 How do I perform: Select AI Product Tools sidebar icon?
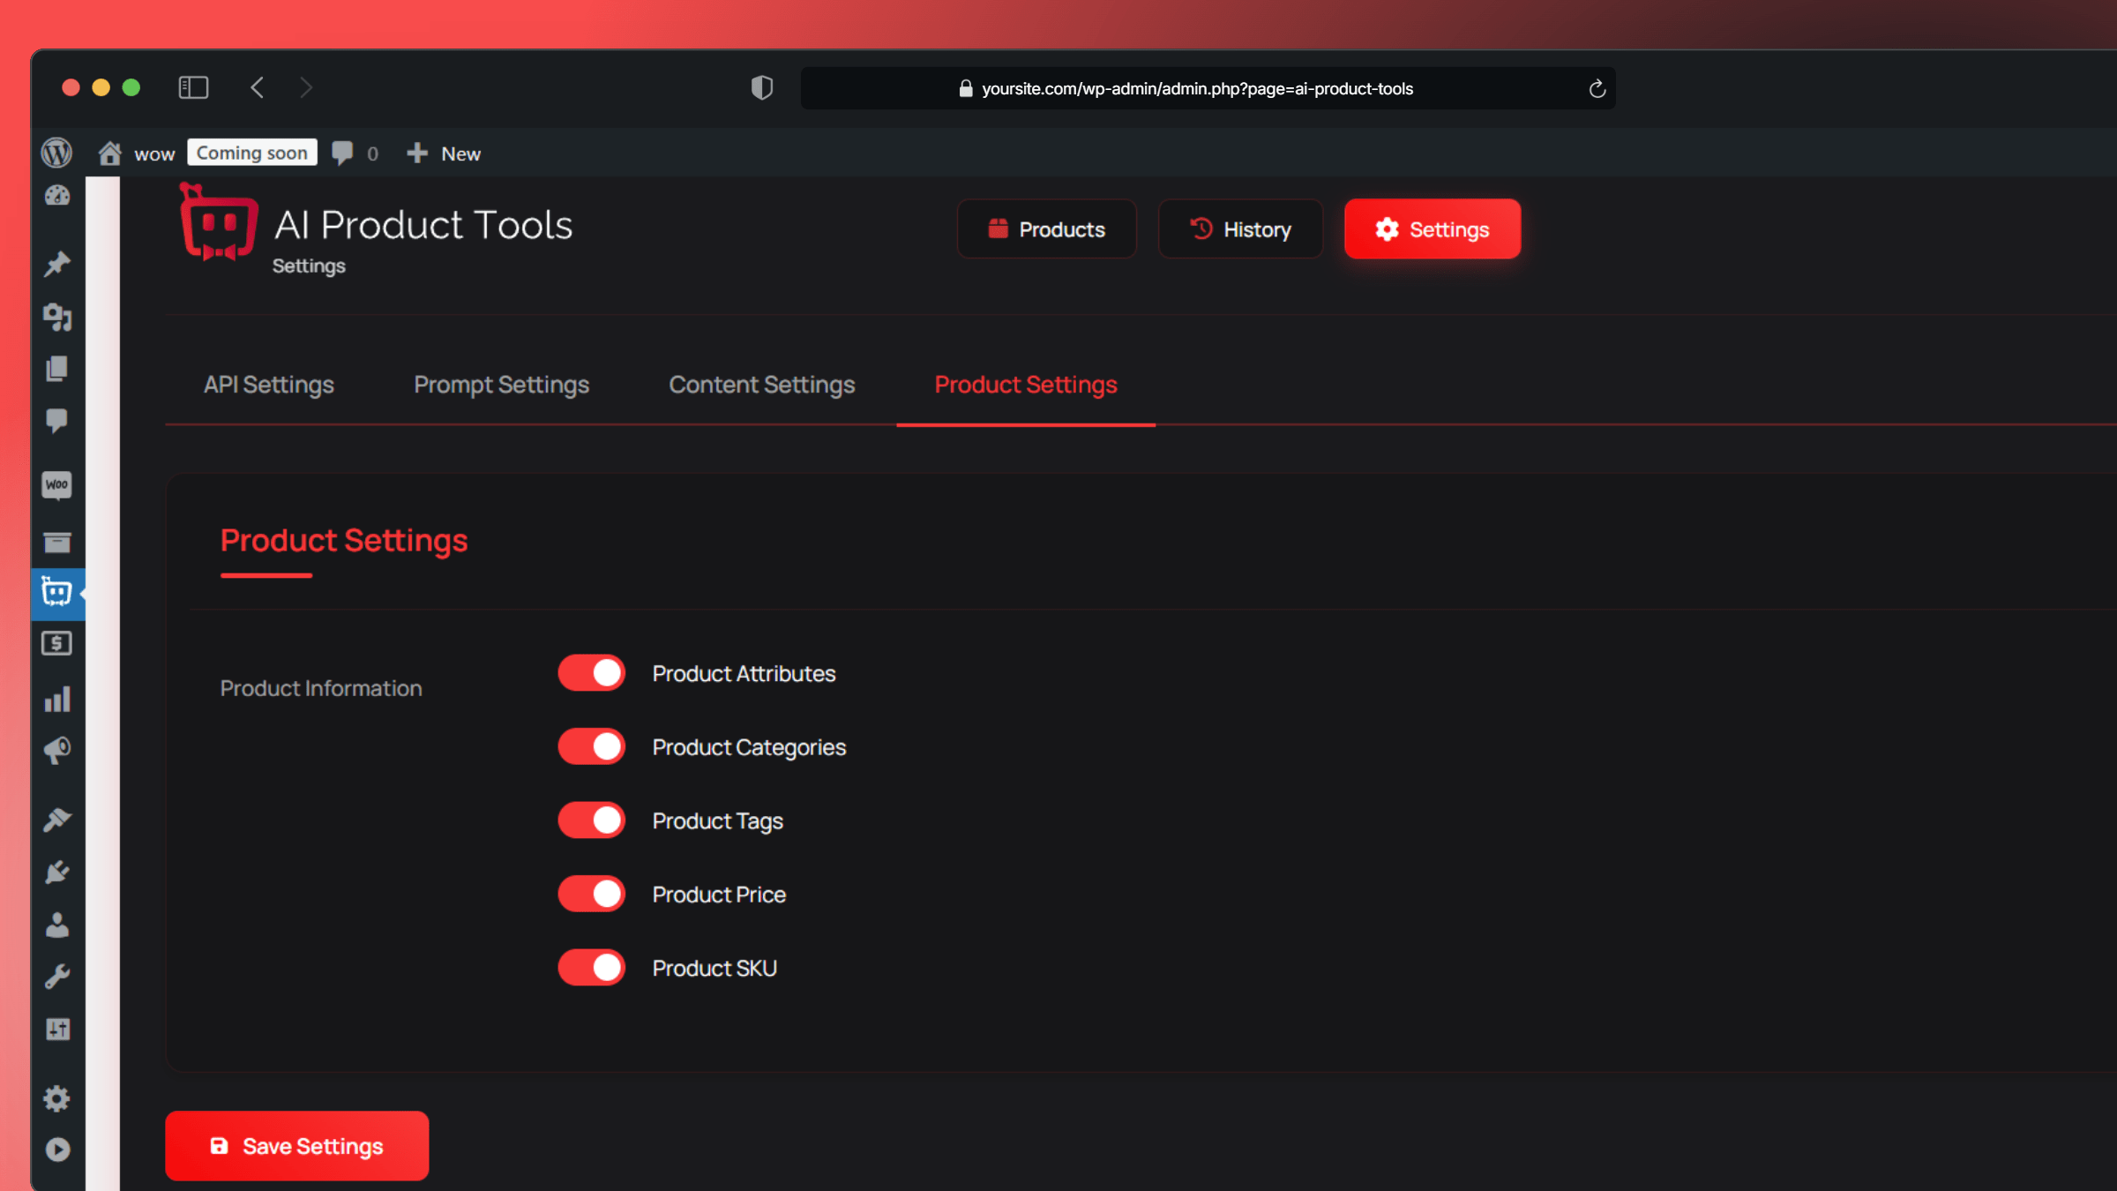[57, 592]
